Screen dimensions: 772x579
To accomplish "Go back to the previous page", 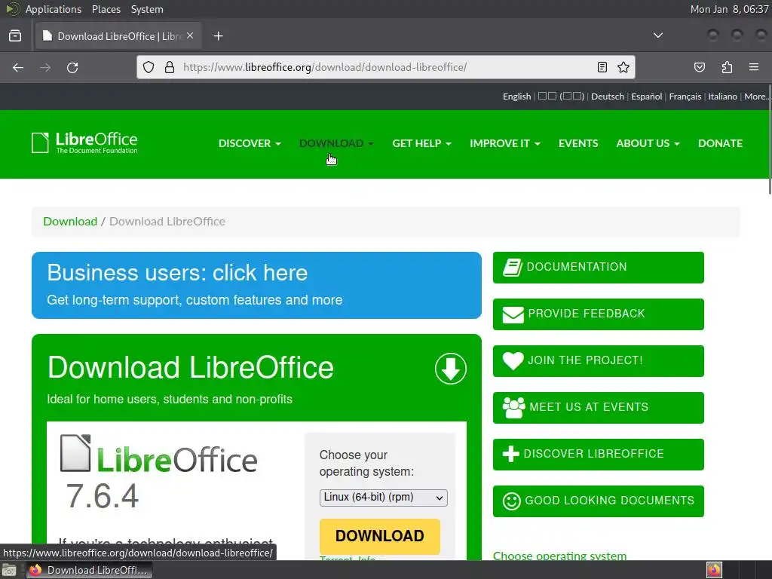I will coord(18,67).
